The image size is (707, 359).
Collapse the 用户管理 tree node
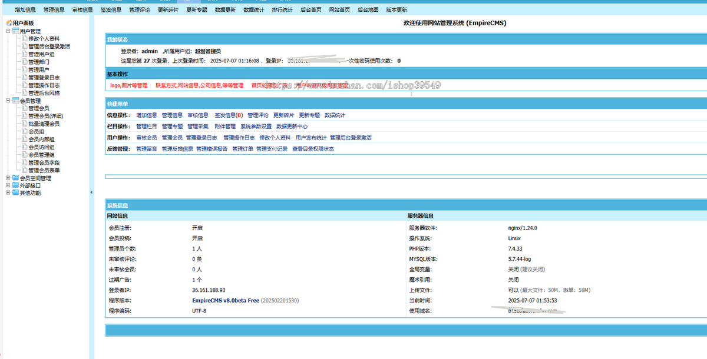click(x=8, y=31)
